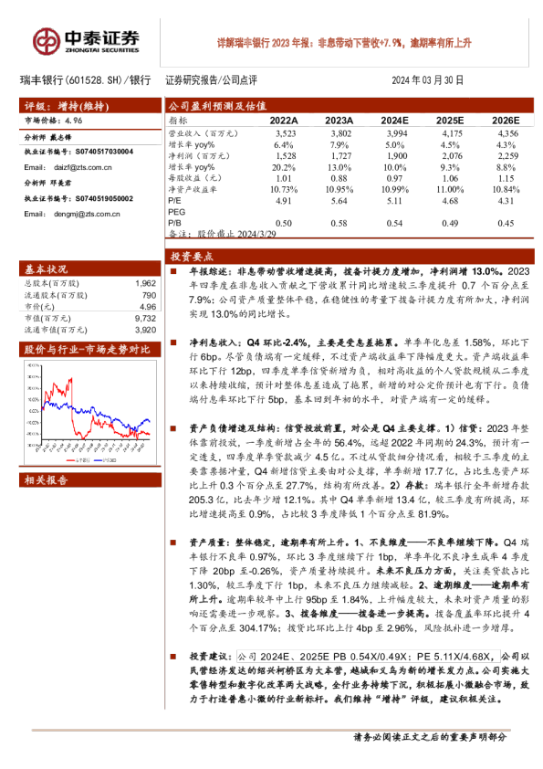Click the PEG row label
The width and height of the screenshot is (543, 769).
click(176, 212)
